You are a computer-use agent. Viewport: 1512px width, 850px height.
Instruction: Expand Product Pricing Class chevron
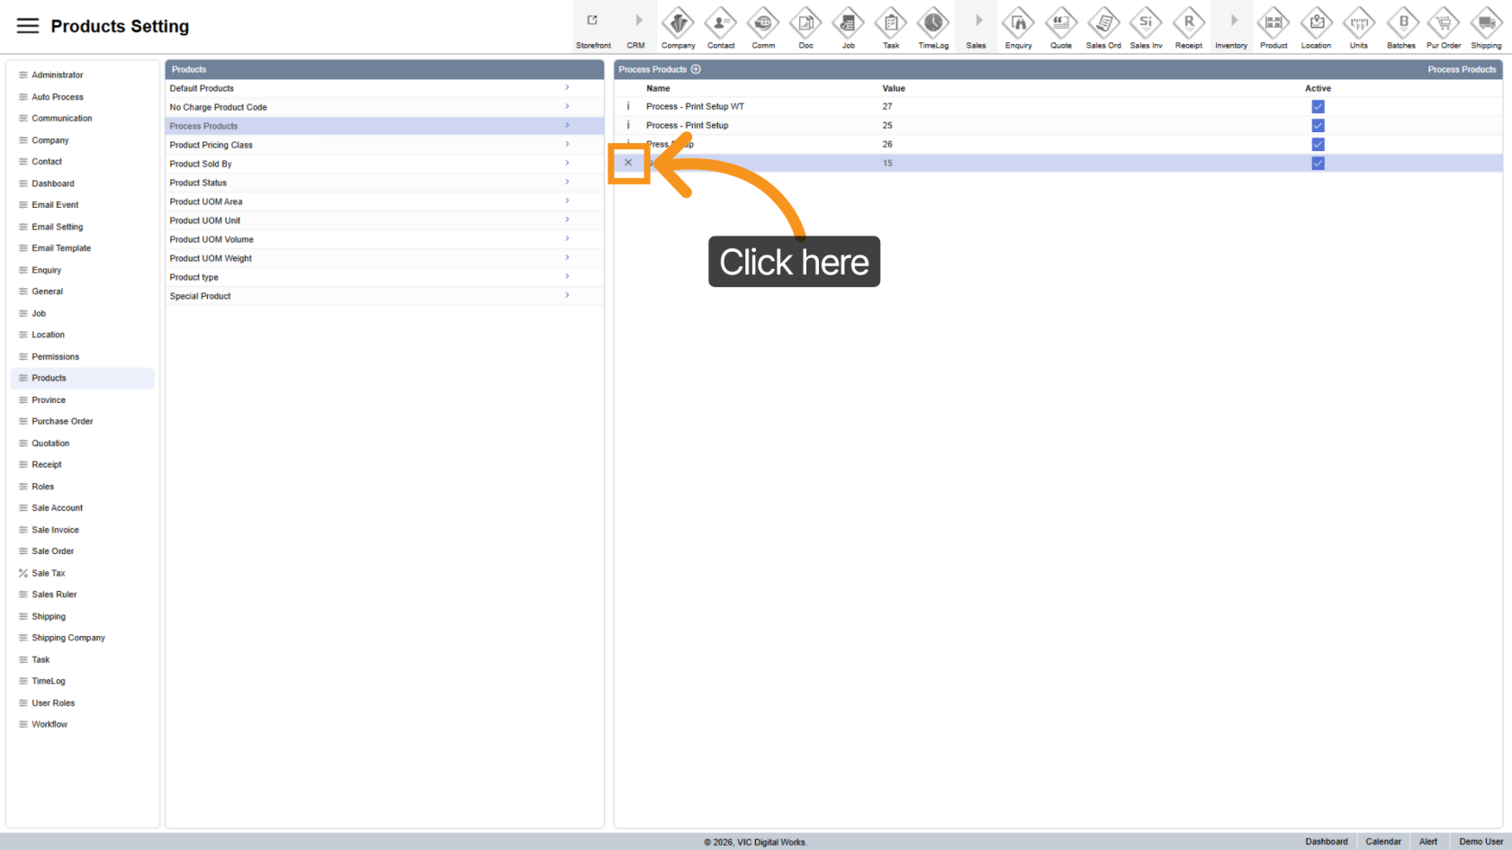pyautogui.click(x=567, y=145)
